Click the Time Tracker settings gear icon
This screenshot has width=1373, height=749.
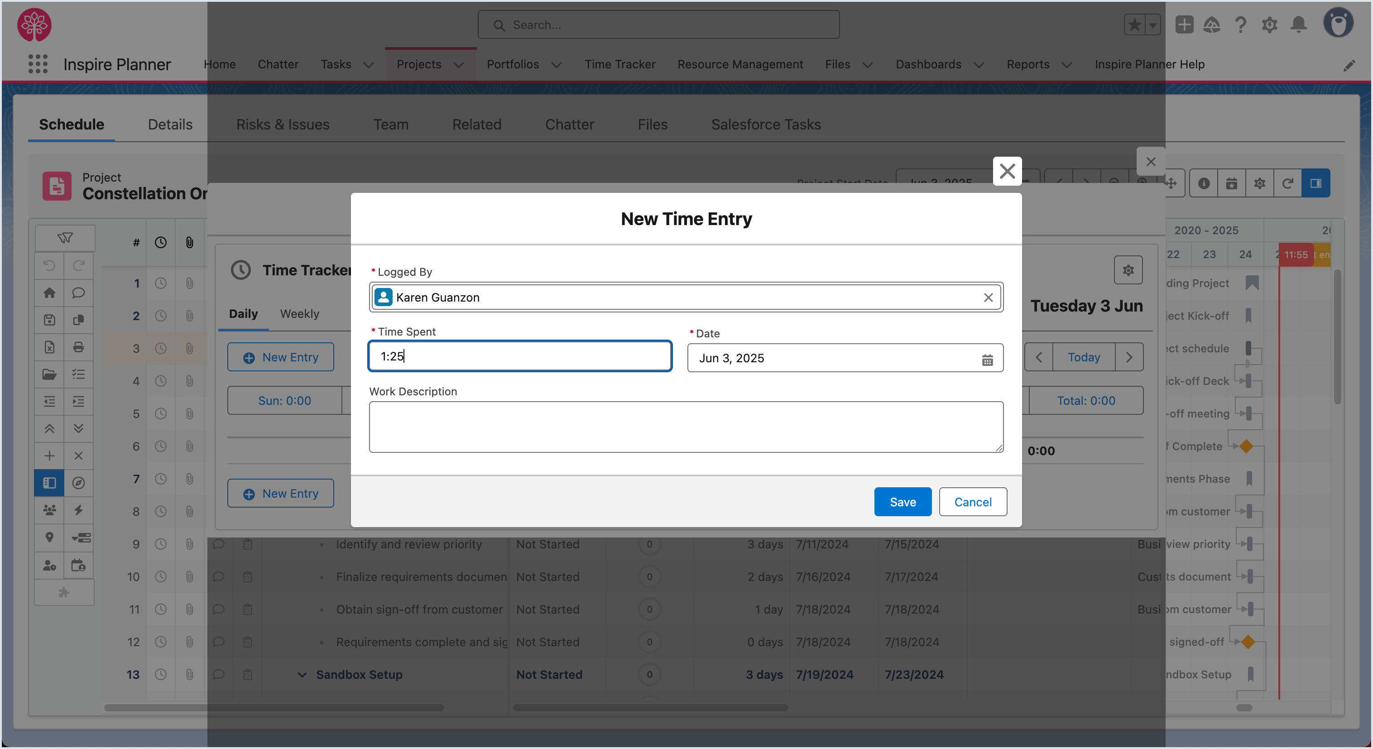[1128, 270]
